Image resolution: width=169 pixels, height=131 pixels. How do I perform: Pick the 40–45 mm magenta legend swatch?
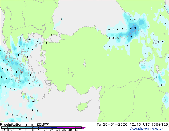pos(72,128)
